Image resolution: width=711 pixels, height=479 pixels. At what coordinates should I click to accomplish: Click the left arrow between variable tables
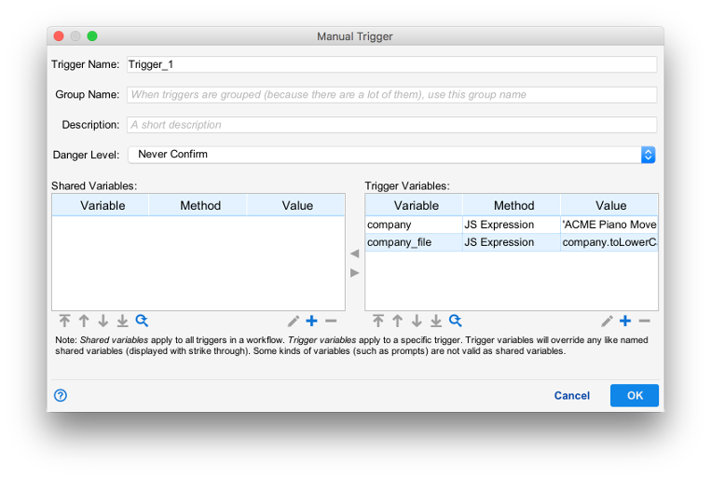[x=354, y=253]
